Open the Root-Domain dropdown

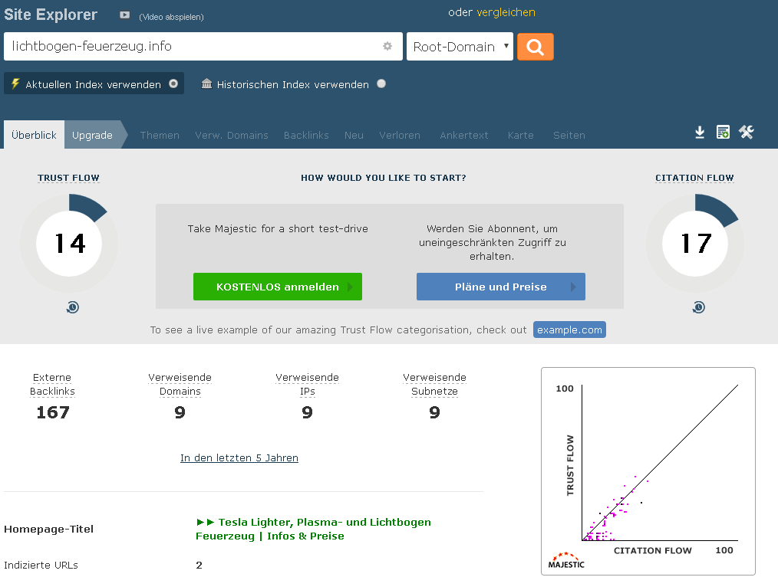tap(460, 47)
